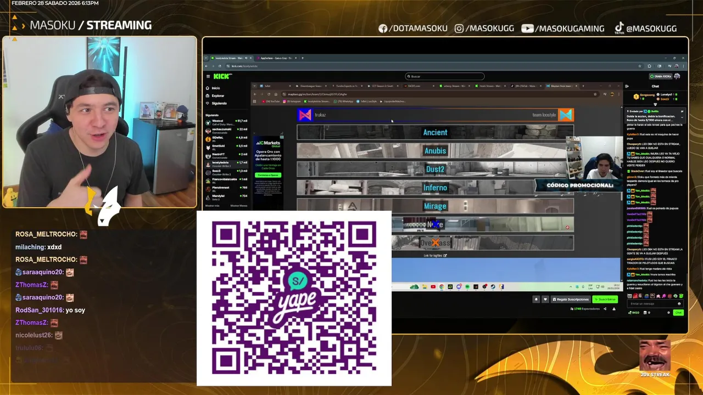The height and width of the screenshot is (395, 703).
Task: Show hidden tray icons in Windows taskbar
Action: 570,287
